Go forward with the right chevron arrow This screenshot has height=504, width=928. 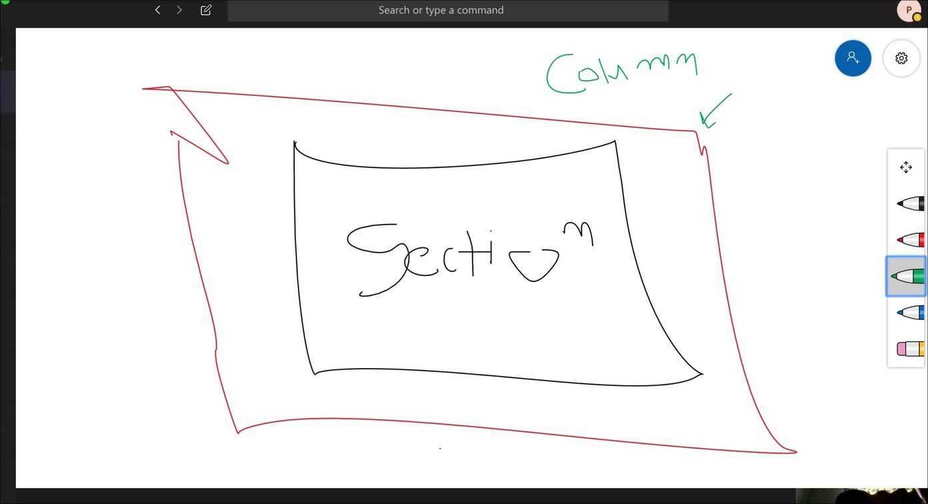pyautogui.click(x=179, y=10)
